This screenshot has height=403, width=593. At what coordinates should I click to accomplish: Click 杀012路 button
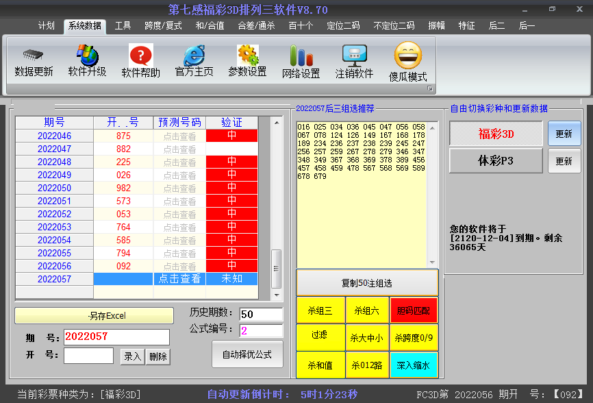click(367, 365)
